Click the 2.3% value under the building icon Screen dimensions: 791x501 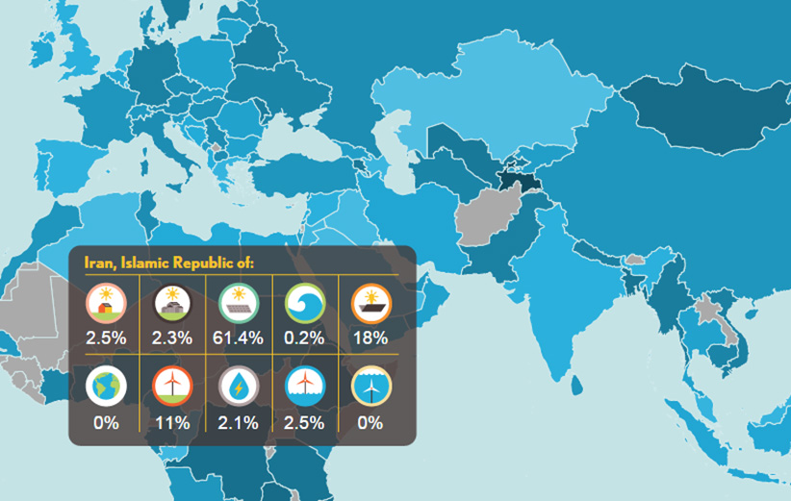pos(172,338)
